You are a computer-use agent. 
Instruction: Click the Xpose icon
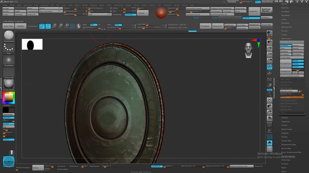tap(269, 149)
